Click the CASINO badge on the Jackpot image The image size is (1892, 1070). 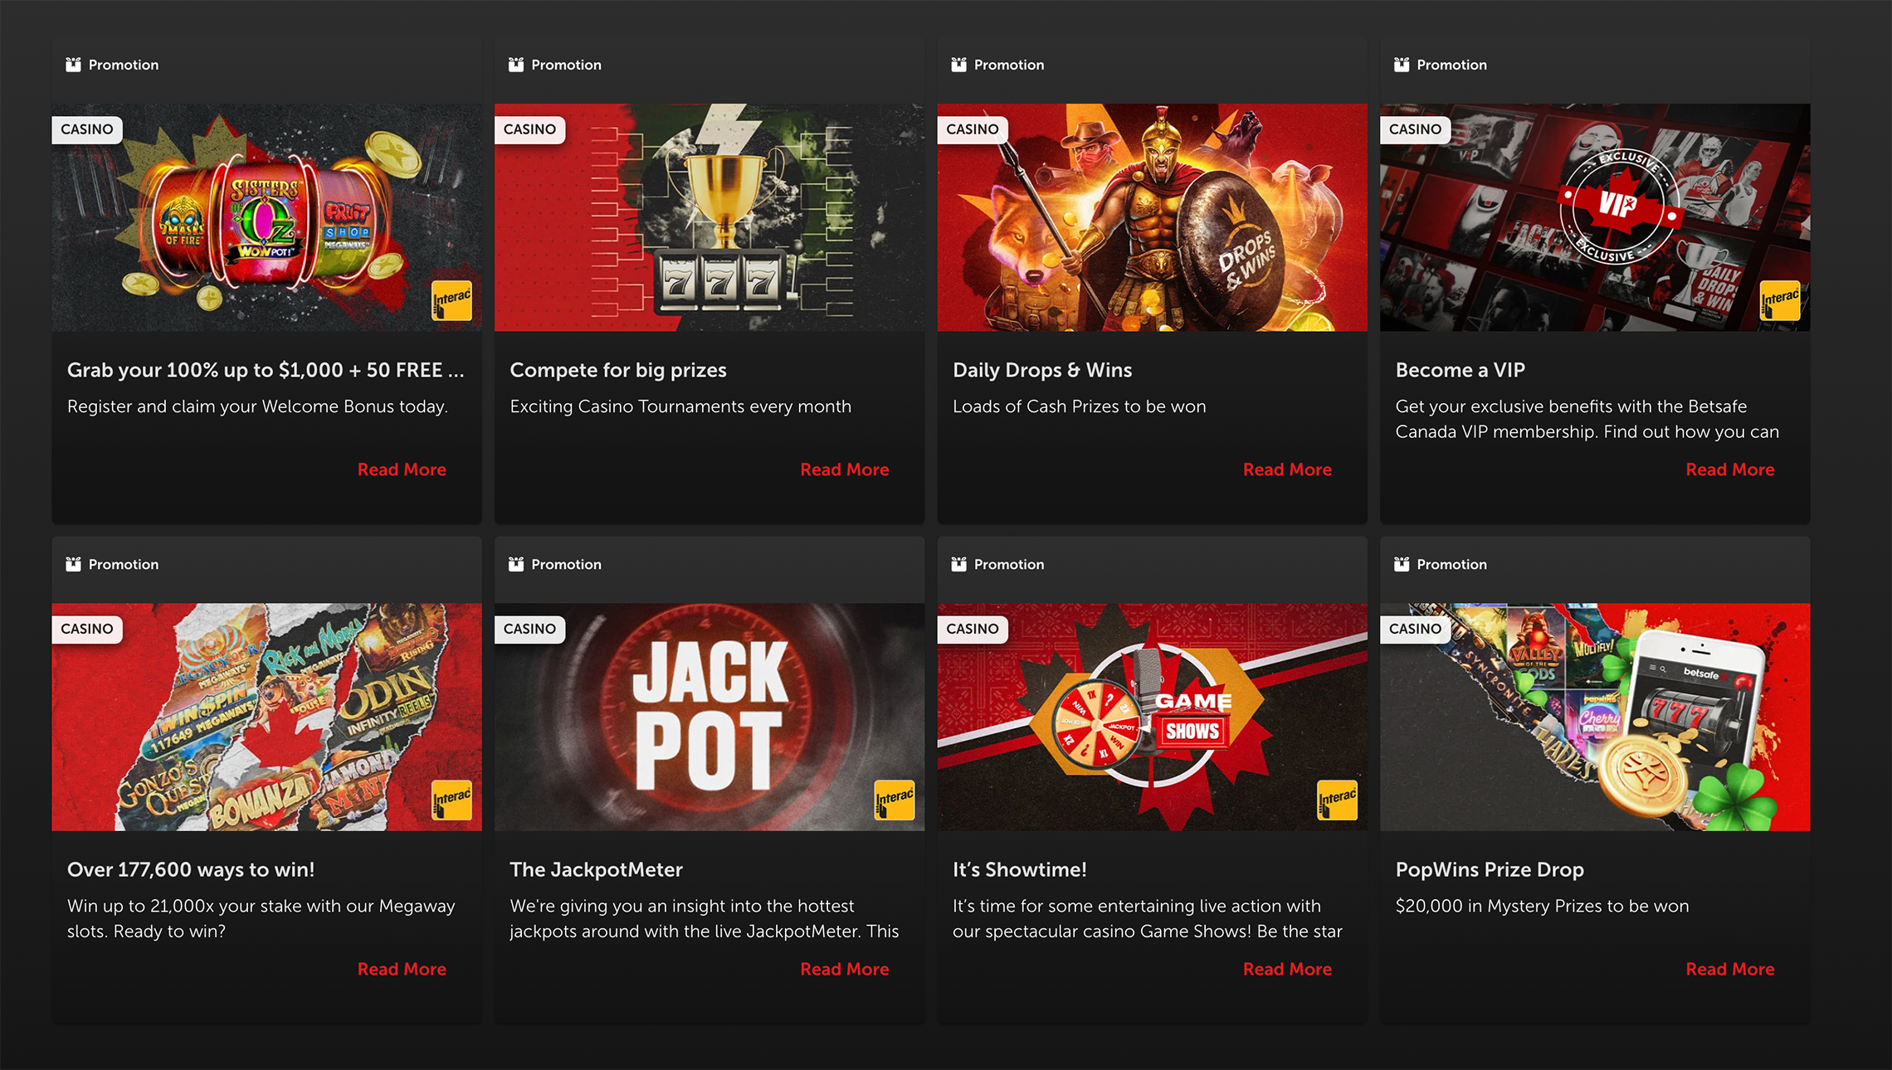point(529,629)
